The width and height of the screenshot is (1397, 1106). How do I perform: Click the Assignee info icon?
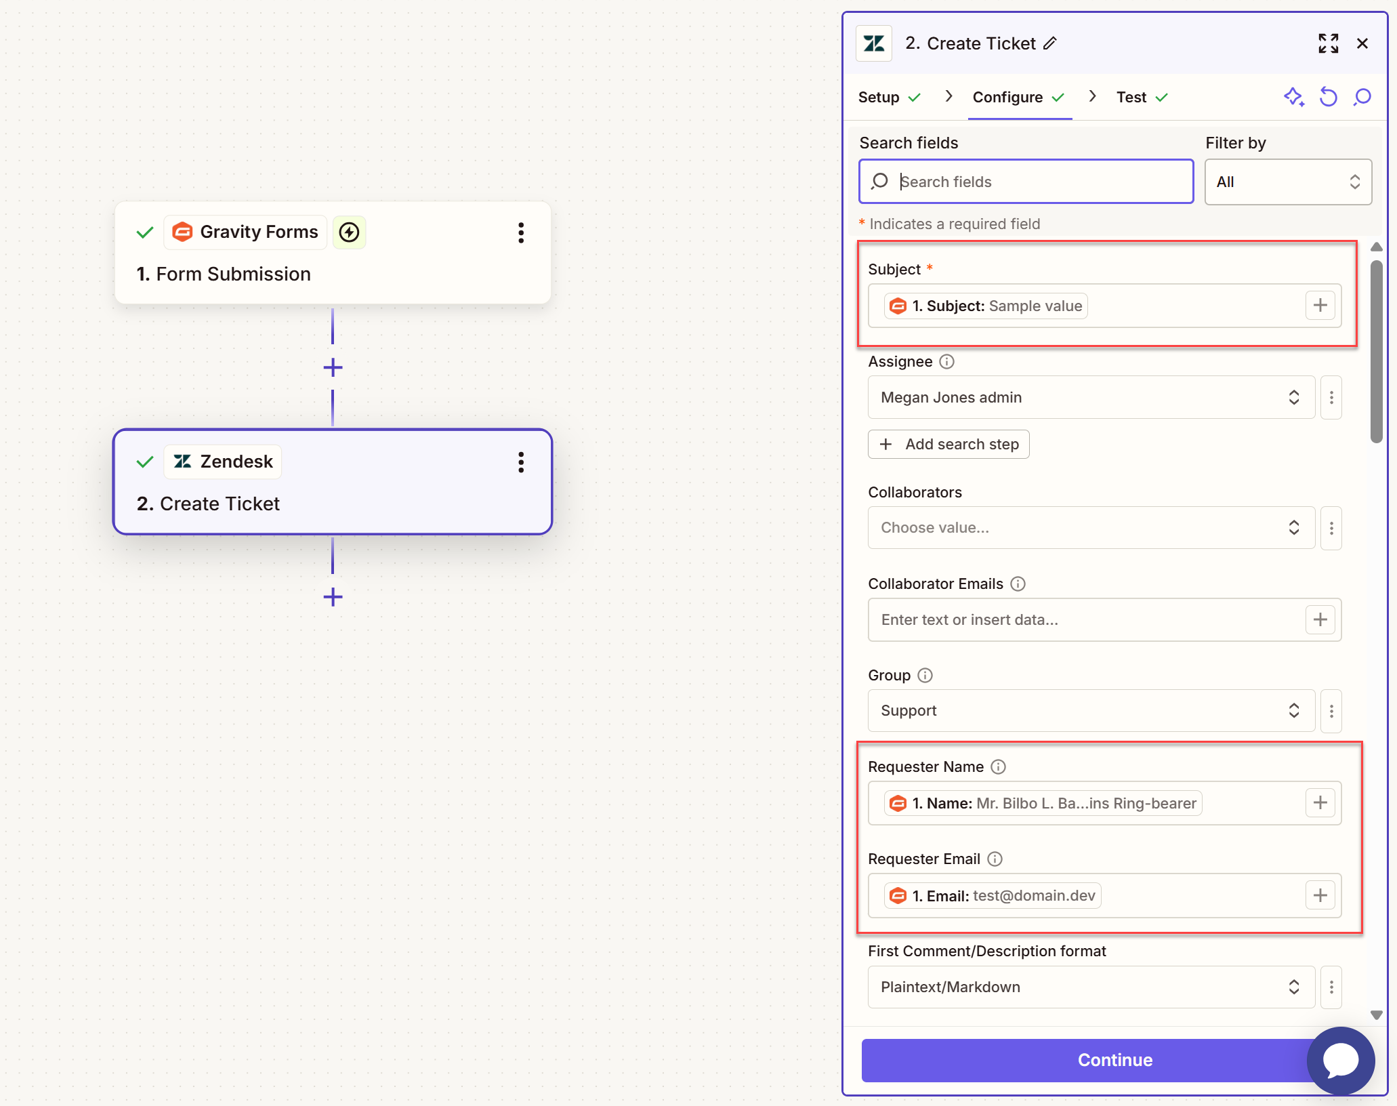(x=947, y=362)
